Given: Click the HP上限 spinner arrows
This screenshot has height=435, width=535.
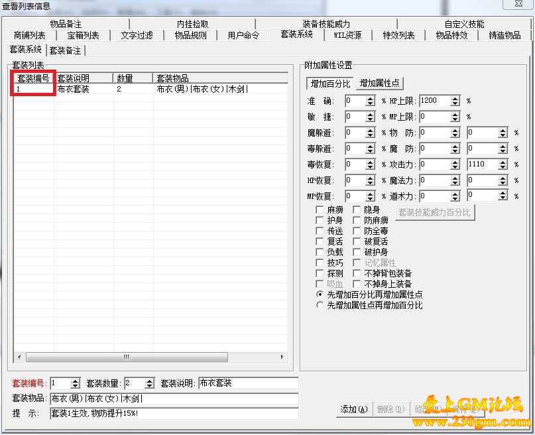Looking at the screenshot, I should tap(455, 101).
